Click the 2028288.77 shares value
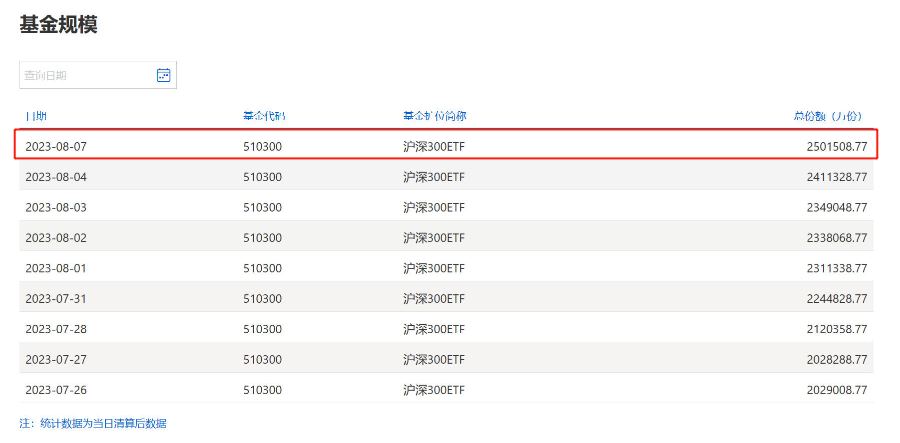Viewport: 900px width, 443px height. [x=837, y=360]
